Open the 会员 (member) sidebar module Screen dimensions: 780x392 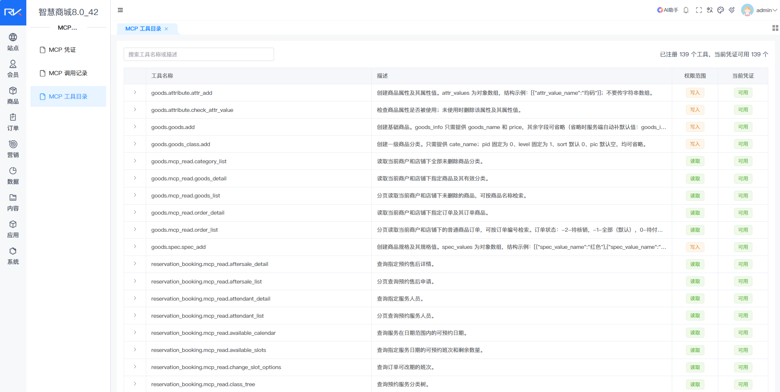point(13,69)
